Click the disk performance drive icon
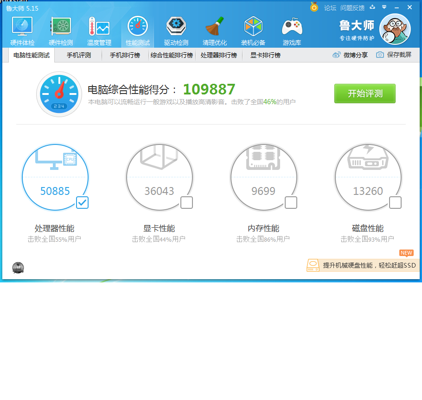Screen dimensions: 422x400 coord(368,158)
